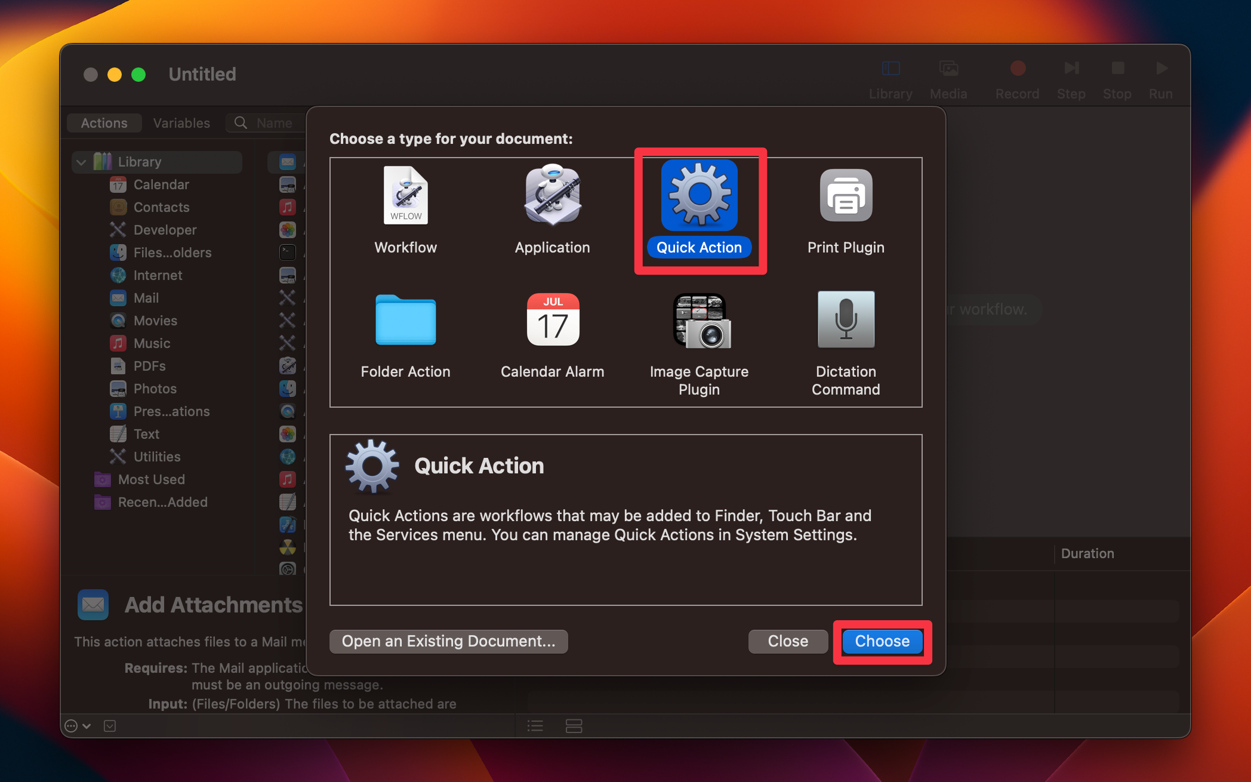Select the Mail category in the Library sidebar
1251x782 pixels.
point(146,298)
